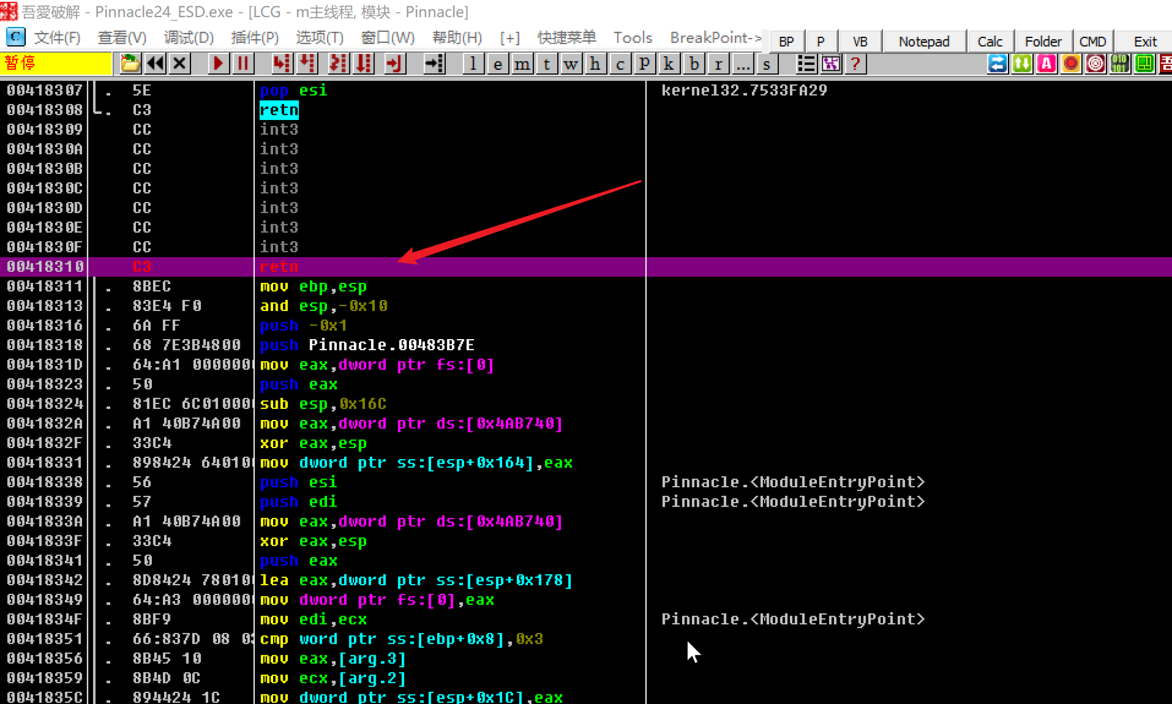1172x704 pixels.
Task: Launch Calc from the button bar
Action: click(x=990, y=42)
